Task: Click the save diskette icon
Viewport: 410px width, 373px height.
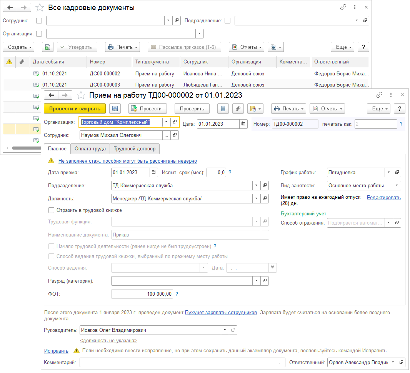Action: pyautogui.click(x=115, y=108)
